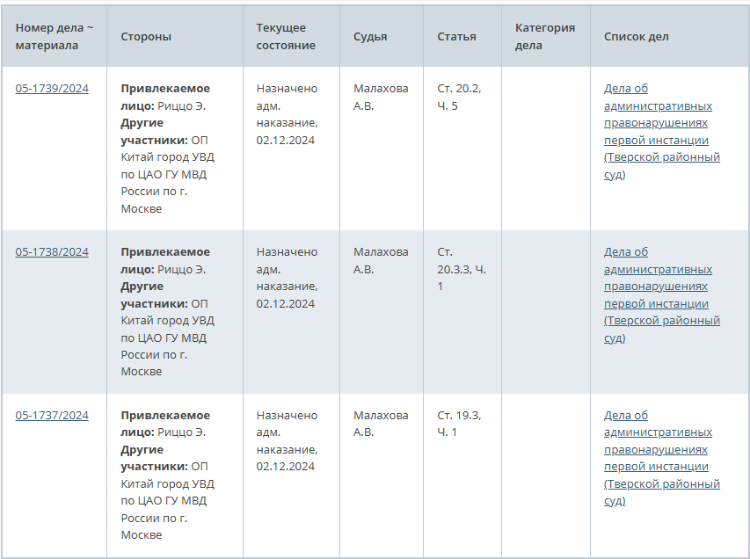Select the 'Статья' column header

(456, 36)
